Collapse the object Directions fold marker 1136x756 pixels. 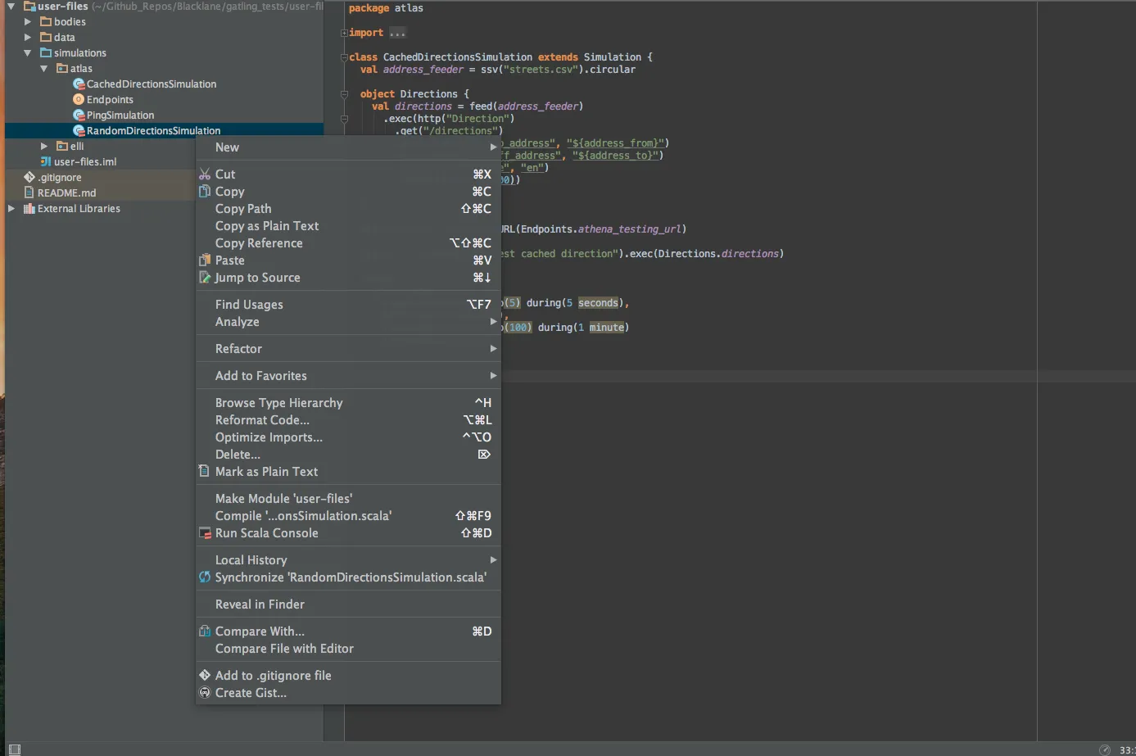344,94
